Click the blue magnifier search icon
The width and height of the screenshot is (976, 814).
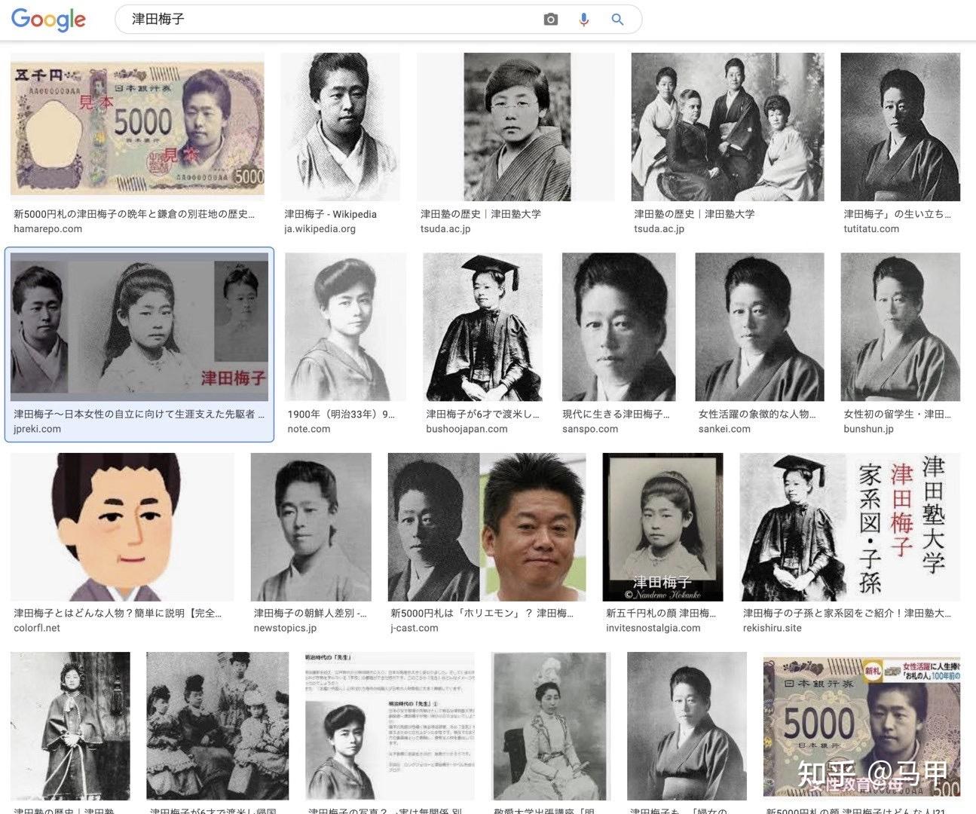[617, 20]
